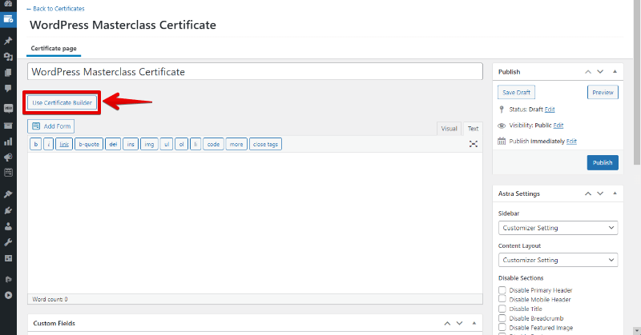The image size is (641, 335).
Task: Click the Add Form button
Action: point(51,126)
